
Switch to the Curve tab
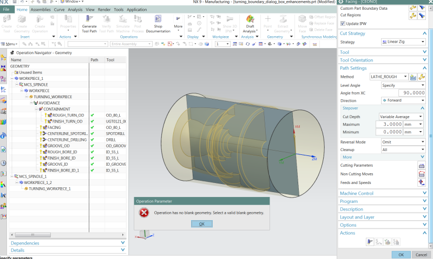[59, 10]
